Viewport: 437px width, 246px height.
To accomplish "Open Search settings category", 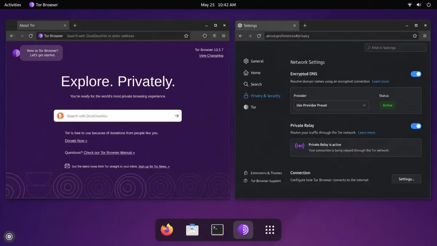I will coord(253,84).
